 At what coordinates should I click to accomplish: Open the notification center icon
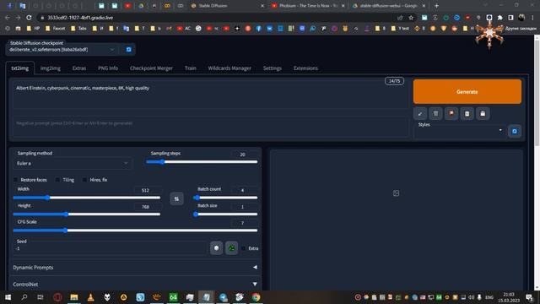coord(530,297)
